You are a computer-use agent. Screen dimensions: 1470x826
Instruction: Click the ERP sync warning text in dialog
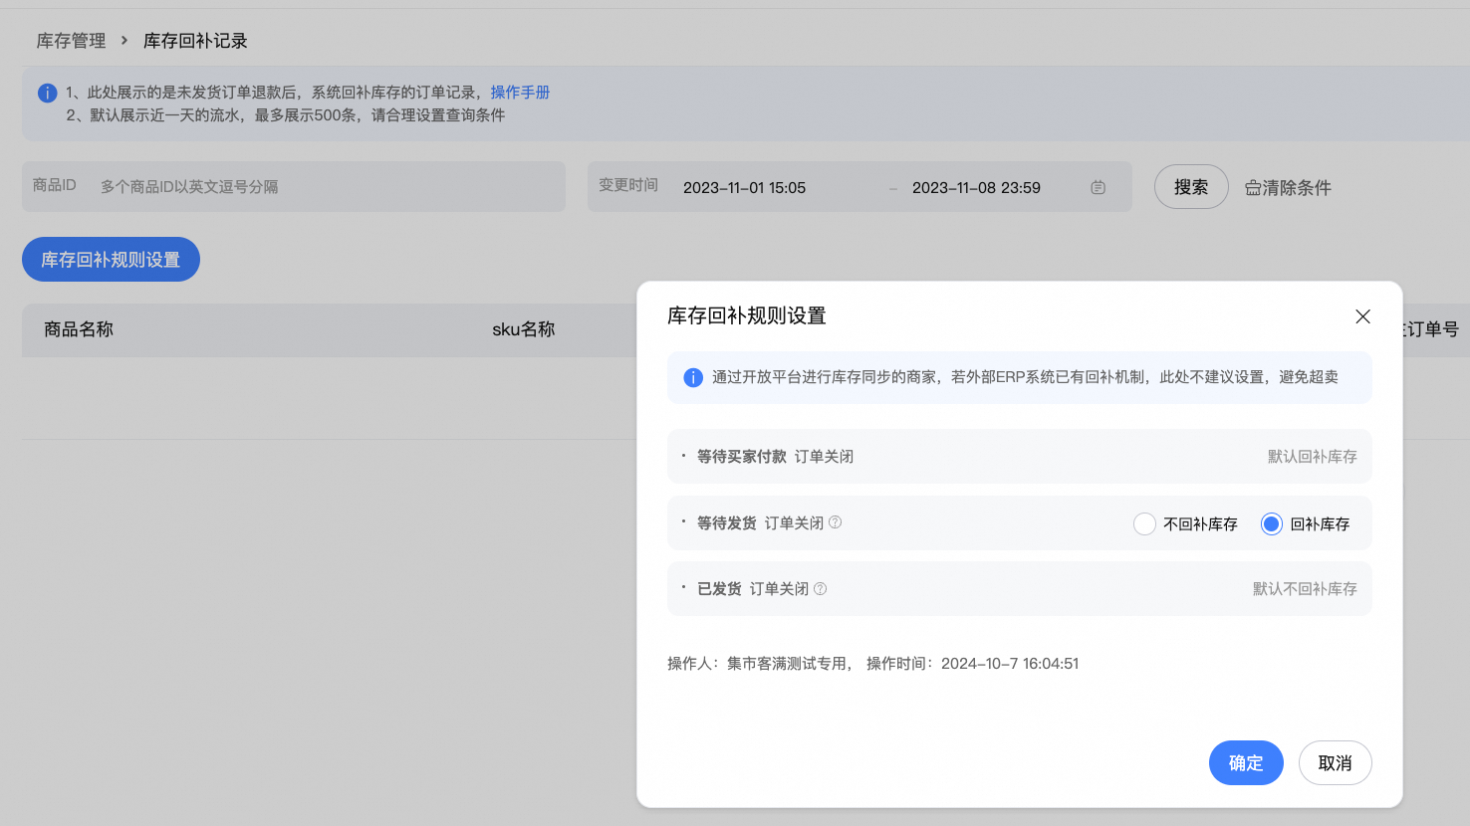pos(1025,377)
